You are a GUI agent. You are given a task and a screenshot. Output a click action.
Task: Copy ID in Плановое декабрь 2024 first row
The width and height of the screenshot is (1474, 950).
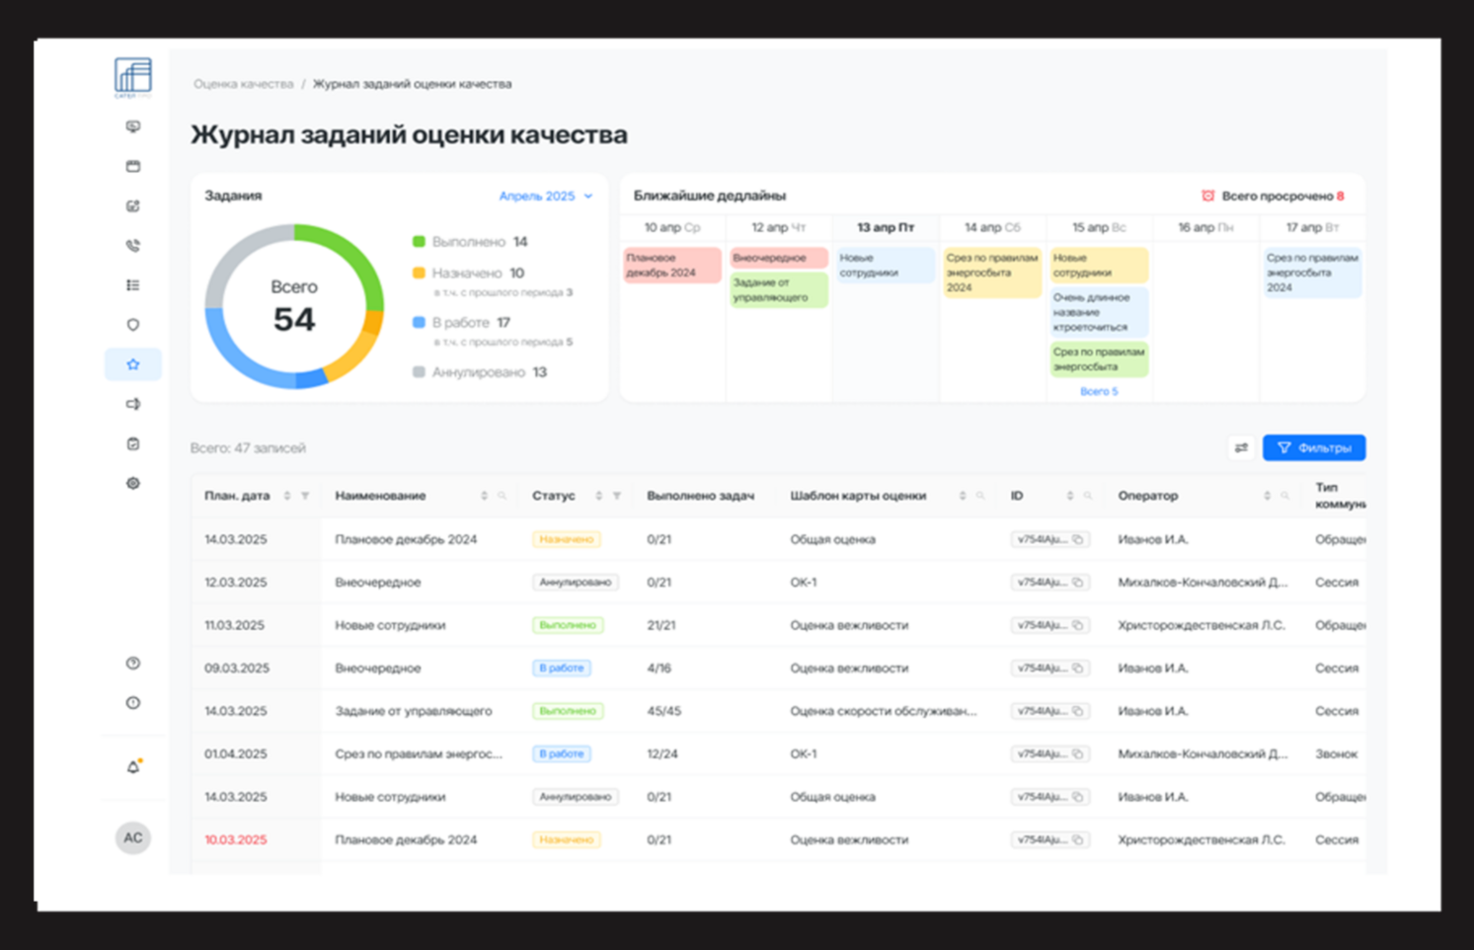1078,539
